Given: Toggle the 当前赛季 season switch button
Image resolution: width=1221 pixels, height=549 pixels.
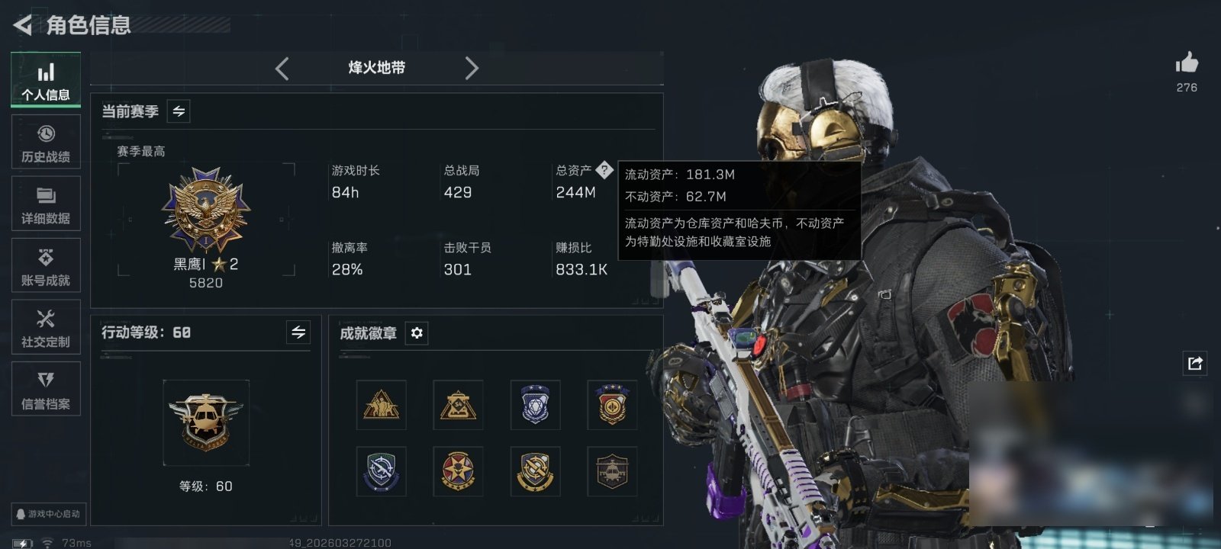Looking at the screenshot, I should pyautogui.click(x=179, y=111).
